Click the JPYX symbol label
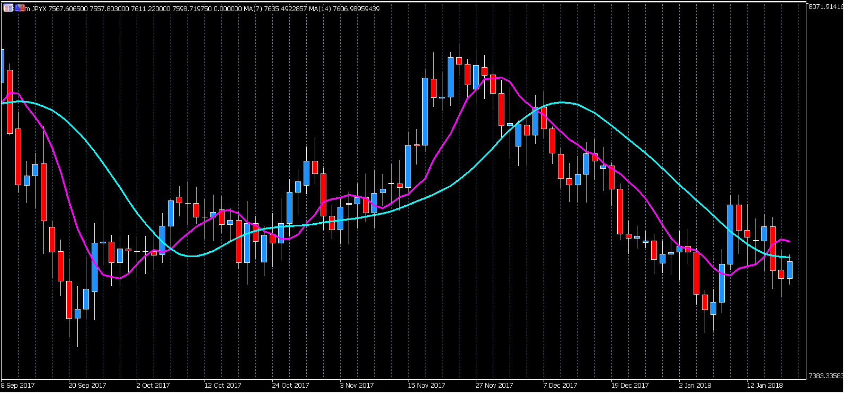This screenshot has width=844, height=393. tap(39, 9)
